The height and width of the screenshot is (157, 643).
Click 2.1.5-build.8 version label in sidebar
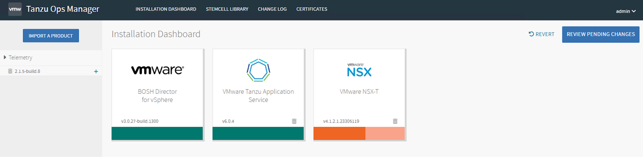[x=27, y=71]
